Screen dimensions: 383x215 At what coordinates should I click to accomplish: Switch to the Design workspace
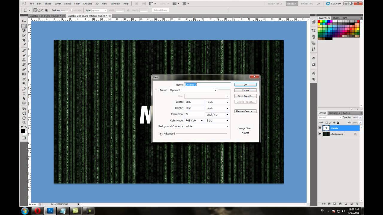291,4
